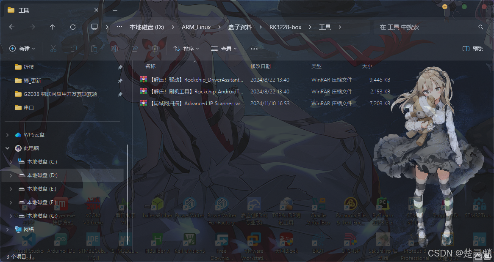Screen dimensions: 494x262
Task: Refresh the current folder view
Action: pyautogui.click(x=73, y=27)
